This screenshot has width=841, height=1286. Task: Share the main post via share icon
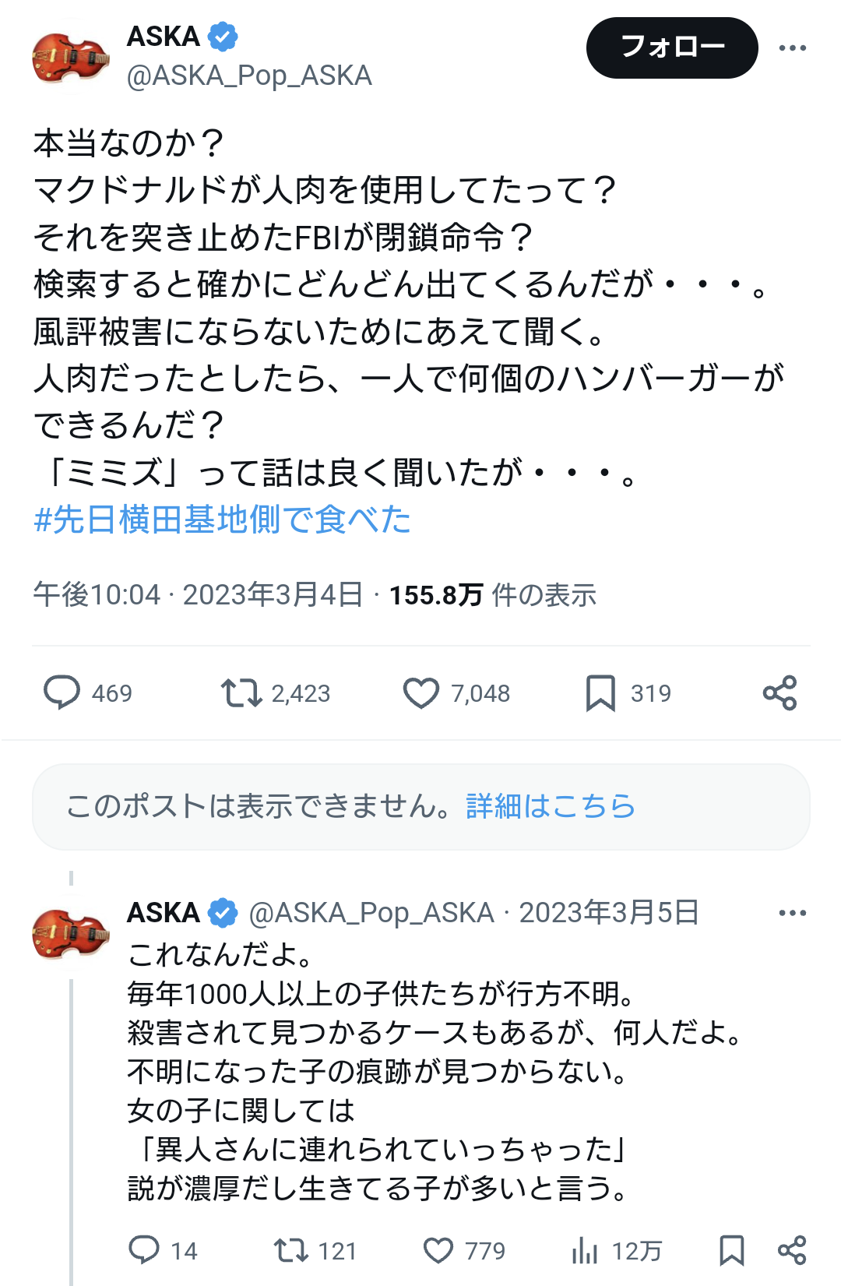(x=779, y=692)
